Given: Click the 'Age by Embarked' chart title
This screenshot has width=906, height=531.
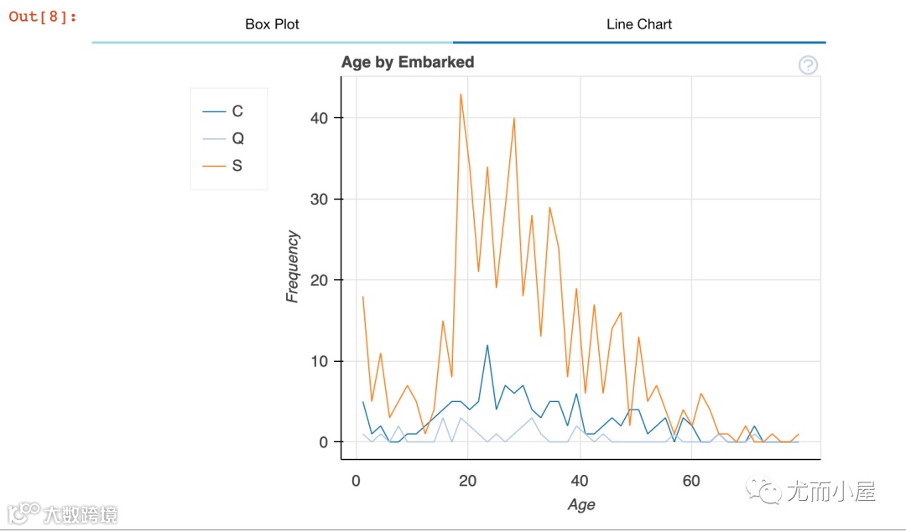Looking at the screenshot, I should coord(408,62).
